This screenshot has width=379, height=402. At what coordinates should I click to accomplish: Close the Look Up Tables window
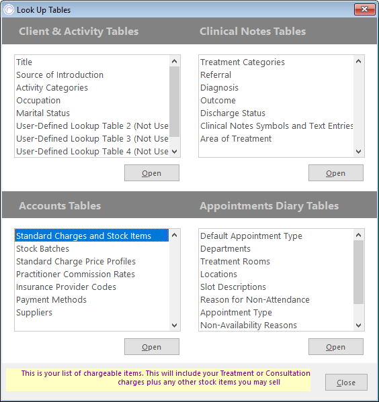click(365, 9)
